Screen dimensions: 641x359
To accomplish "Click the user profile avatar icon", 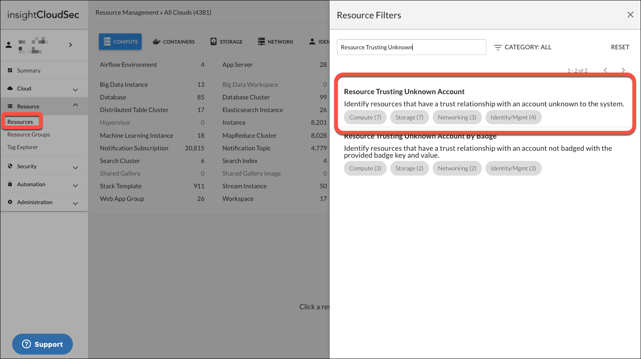I will tap(9, 45).
